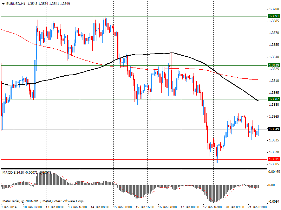Click the 9 Jan 2014 date label

(9, 207)
